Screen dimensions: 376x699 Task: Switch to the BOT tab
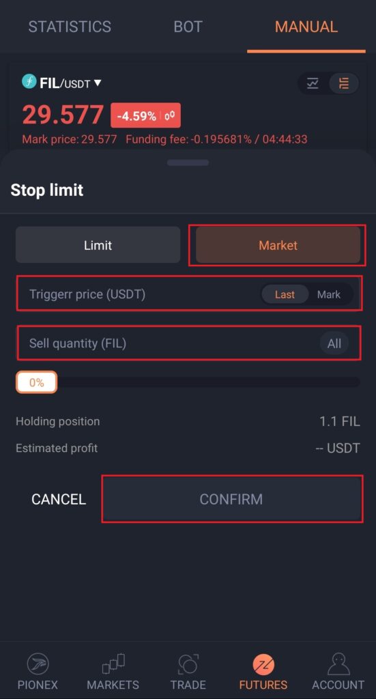(188, 27)
